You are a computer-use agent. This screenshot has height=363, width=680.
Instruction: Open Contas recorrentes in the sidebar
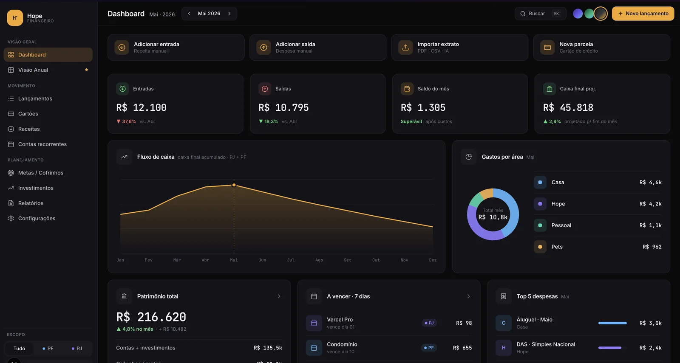(48, 144)
